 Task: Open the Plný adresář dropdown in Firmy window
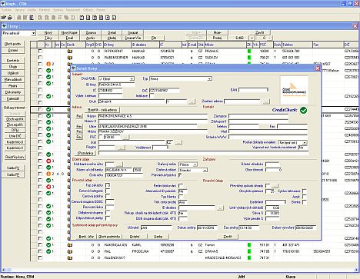tap(33, 33)
